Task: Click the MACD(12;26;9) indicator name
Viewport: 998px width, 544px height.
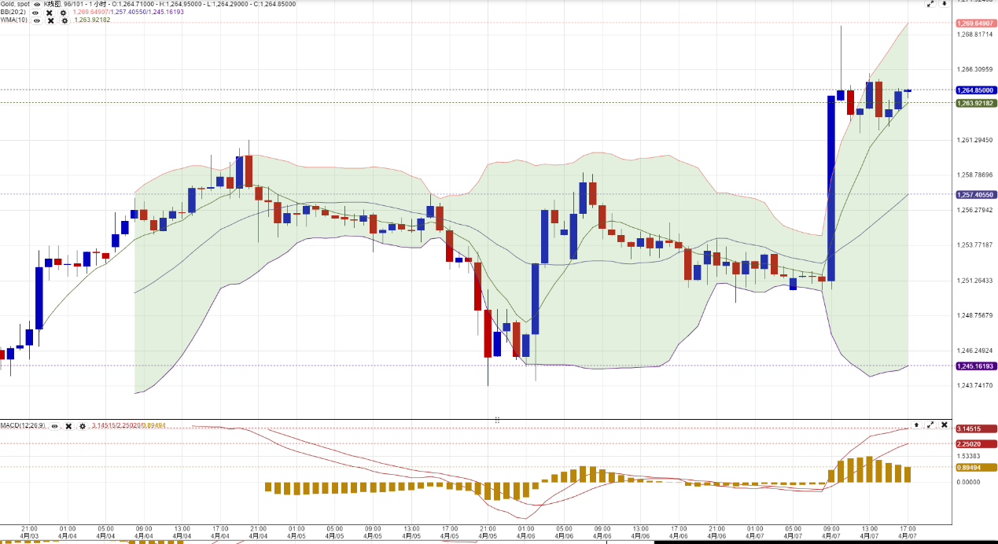Action: (23, 425)
